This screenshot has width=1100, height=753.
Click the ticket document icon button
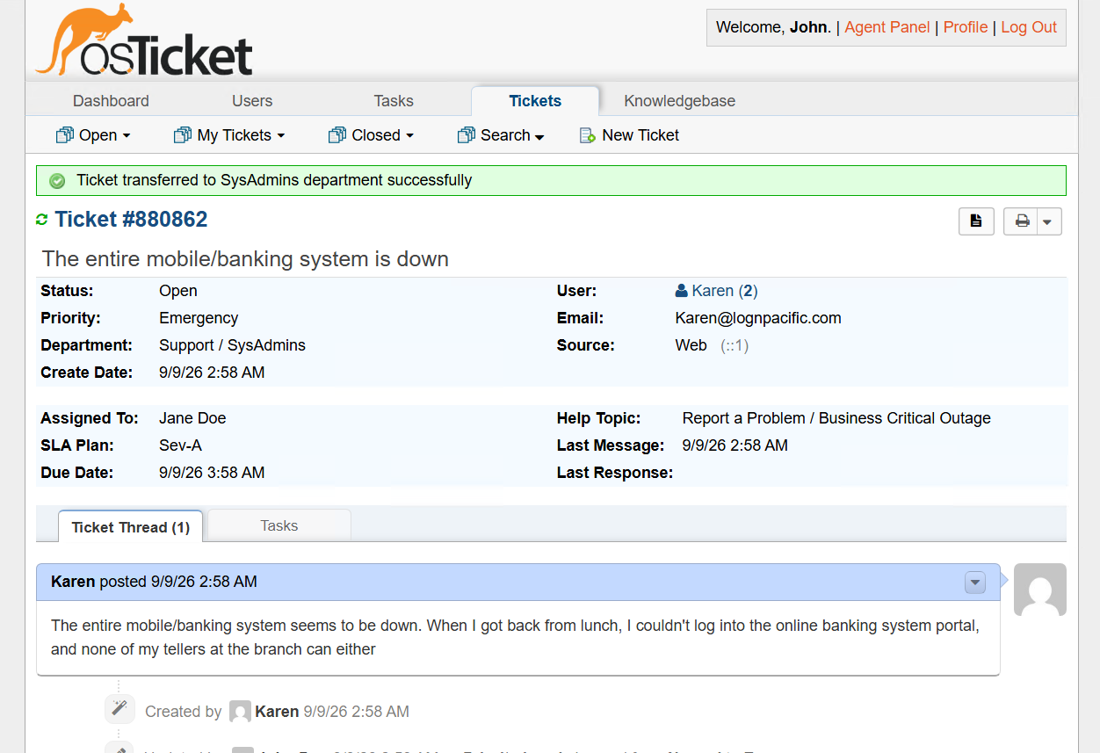(976, 221)
